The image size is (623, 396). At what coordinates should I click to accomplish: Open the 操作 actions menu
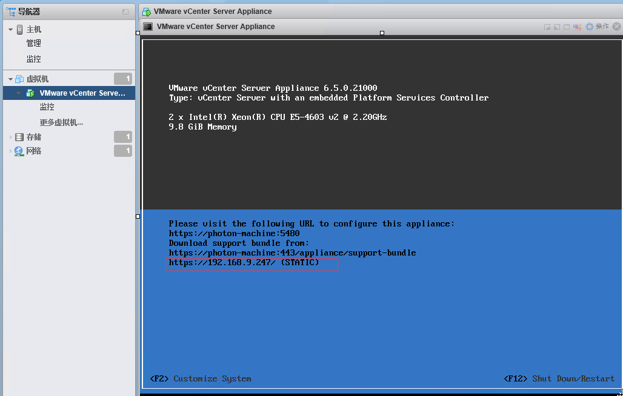(602, 26)
